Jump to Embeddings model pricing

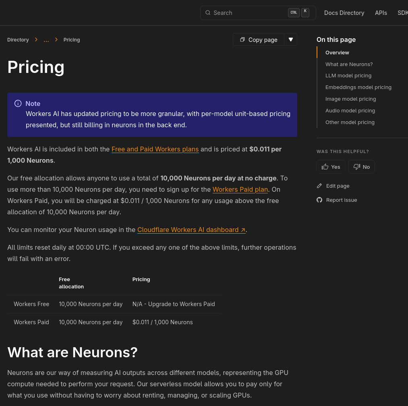[358, 87]
